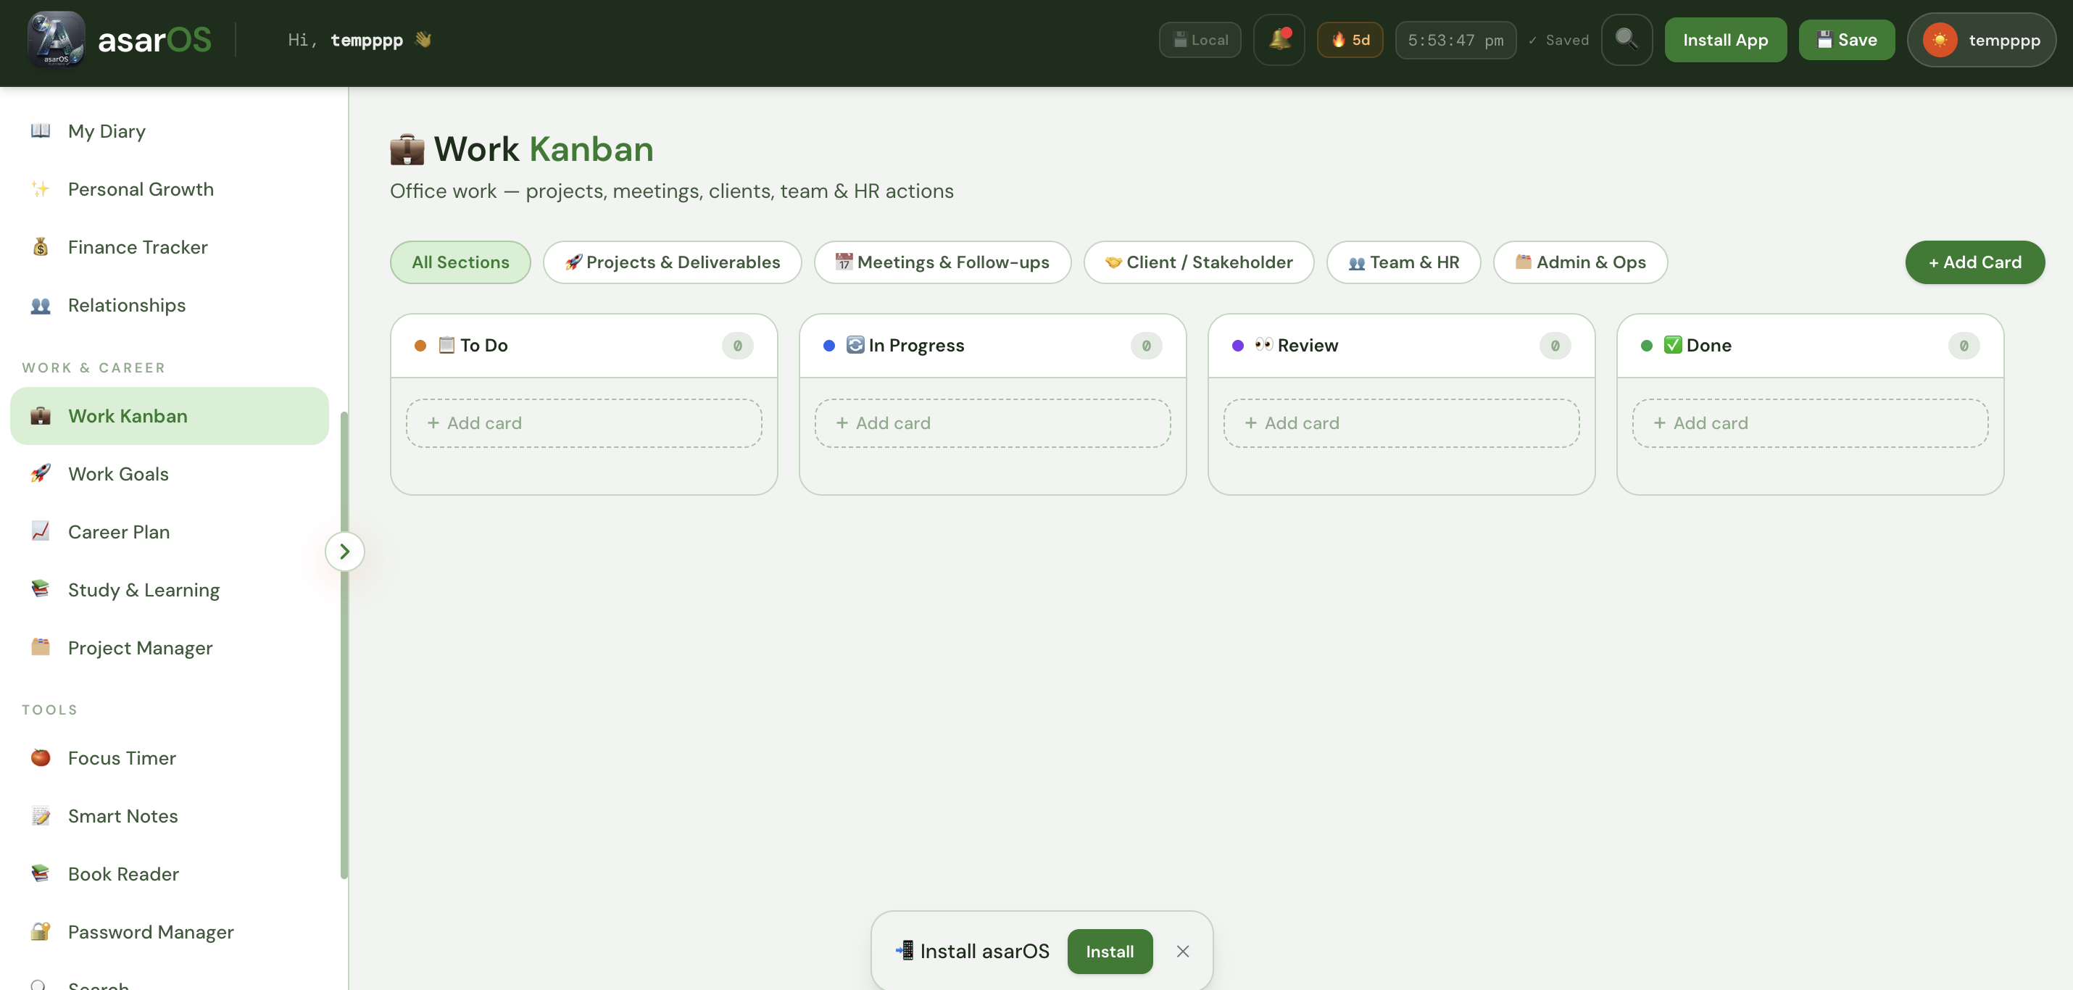Click the tempppp greeting name
Screen dimensions: 2073x990
[x=366, y=41]
